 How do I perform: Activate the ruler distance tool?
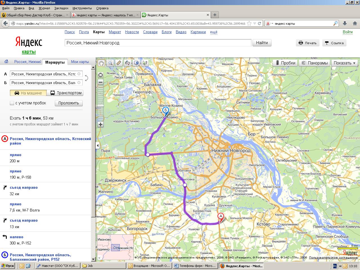(x=119, y=63)
